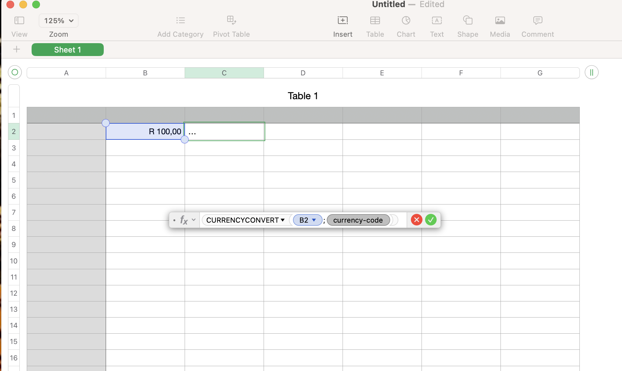Select column D header
This screenshot has height=371, width=622.
303,73
